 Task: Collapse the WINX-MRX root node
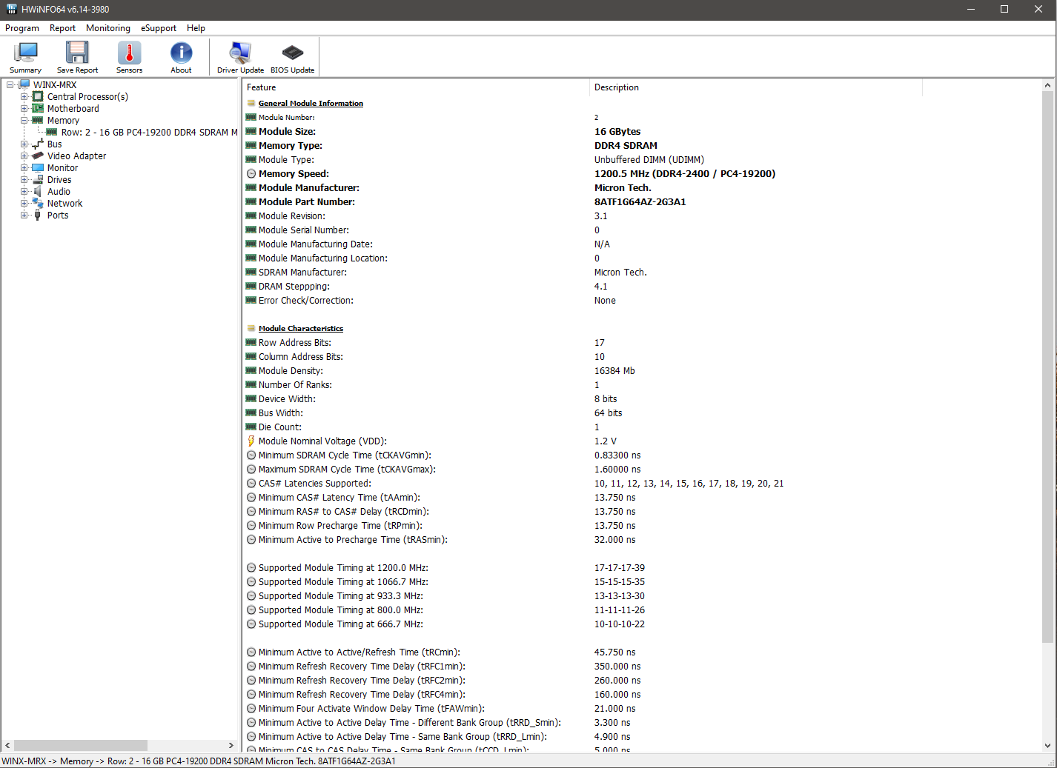point(10,84)
